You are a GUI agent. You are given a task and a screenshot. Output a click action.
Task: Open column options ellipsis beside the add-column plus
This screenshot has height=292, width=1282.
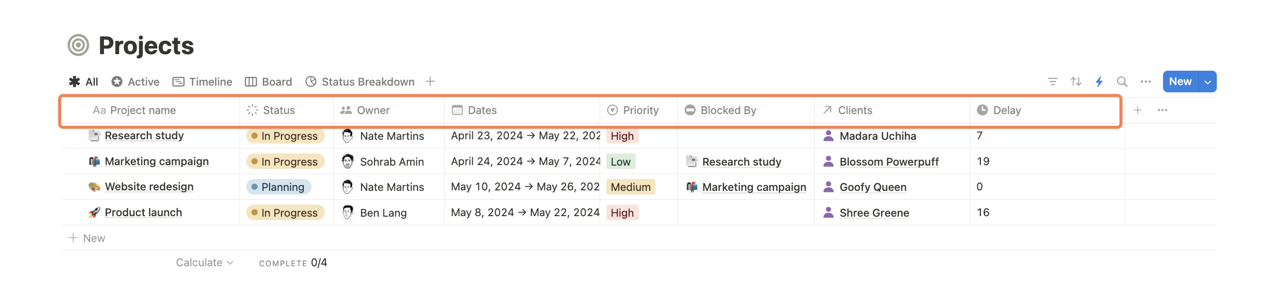tap(1162, 110)
